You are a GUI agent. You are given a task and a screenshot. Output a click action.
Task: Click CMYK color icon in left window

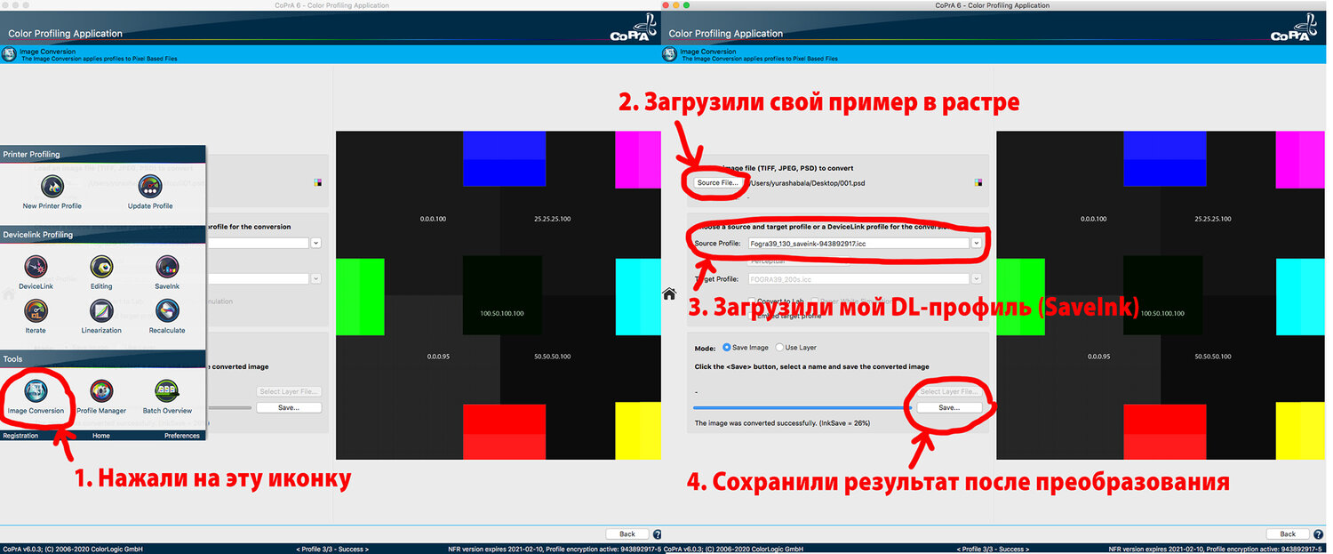317,183
